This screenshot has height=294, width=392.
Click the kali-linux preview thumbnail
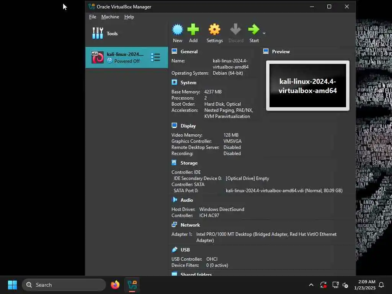[307, 85]
